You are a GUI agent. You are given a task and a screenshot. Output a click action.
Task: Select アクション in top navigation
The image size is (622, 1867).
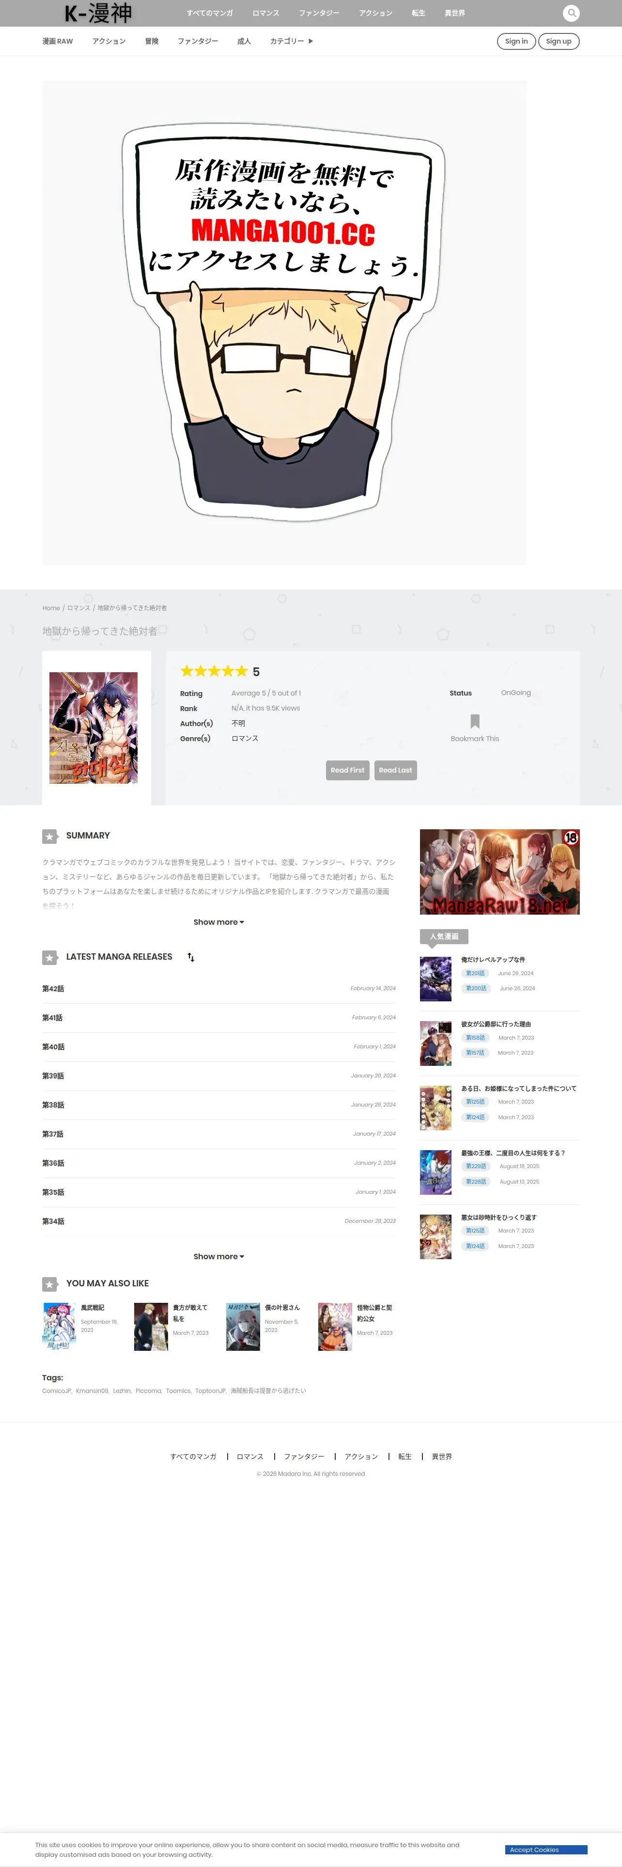click(376, 13)
